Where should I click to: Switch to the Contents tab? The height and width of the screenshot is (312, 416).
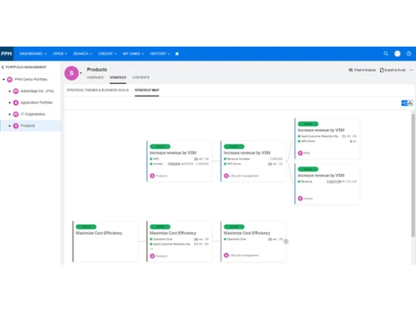(141, 77)
